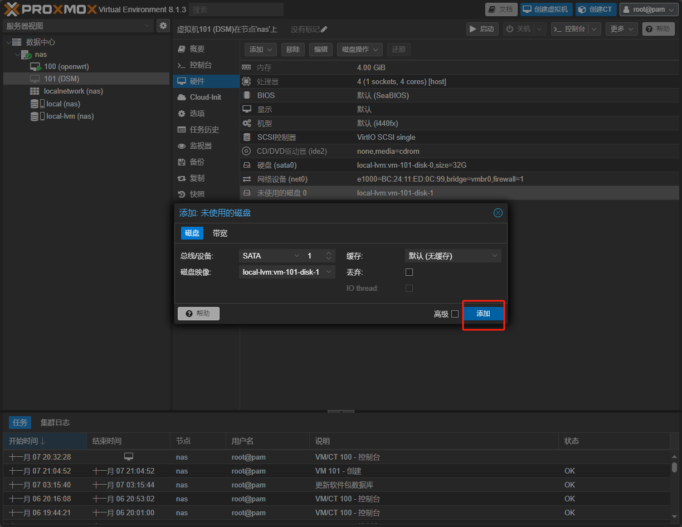Image resolution: width=682 pixels, height=527 pixels.
Task: Toggle the 丢弃 discard checkbox
Action: pos(410,272)
